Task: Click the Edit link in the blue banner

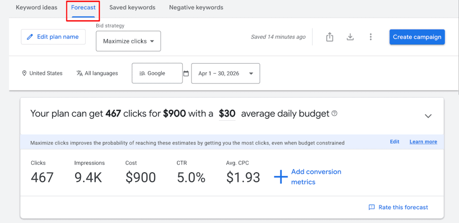Action: click(394, 141)
